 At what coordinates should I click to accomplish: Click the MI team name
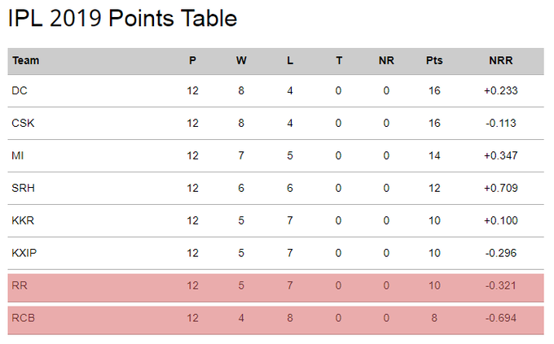pos(18,155)
